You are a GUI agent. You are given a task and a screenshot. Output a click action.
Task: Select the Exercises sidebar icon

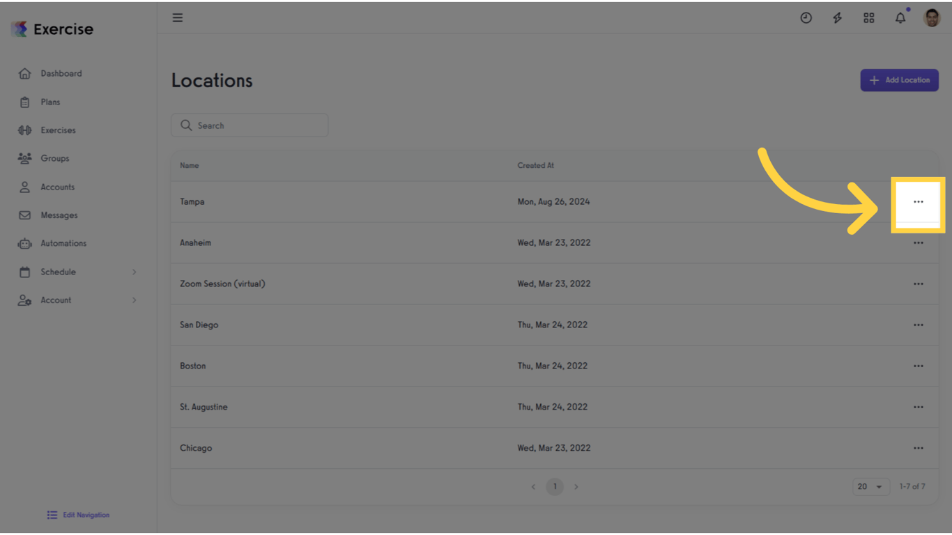pyautogui.click(x=56, y=130)
